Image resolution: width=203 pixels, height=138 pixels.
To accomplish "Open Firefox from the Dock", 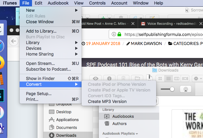I will 2,63.
